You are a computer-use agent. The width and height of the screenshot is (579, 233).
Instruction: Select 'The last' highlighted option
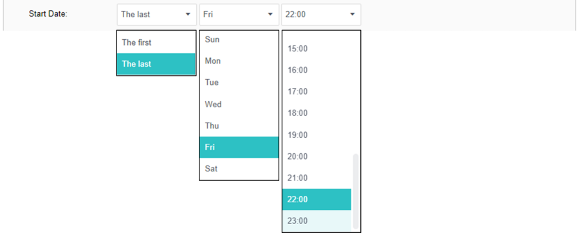pyautogui.click(x=156, y=64)
